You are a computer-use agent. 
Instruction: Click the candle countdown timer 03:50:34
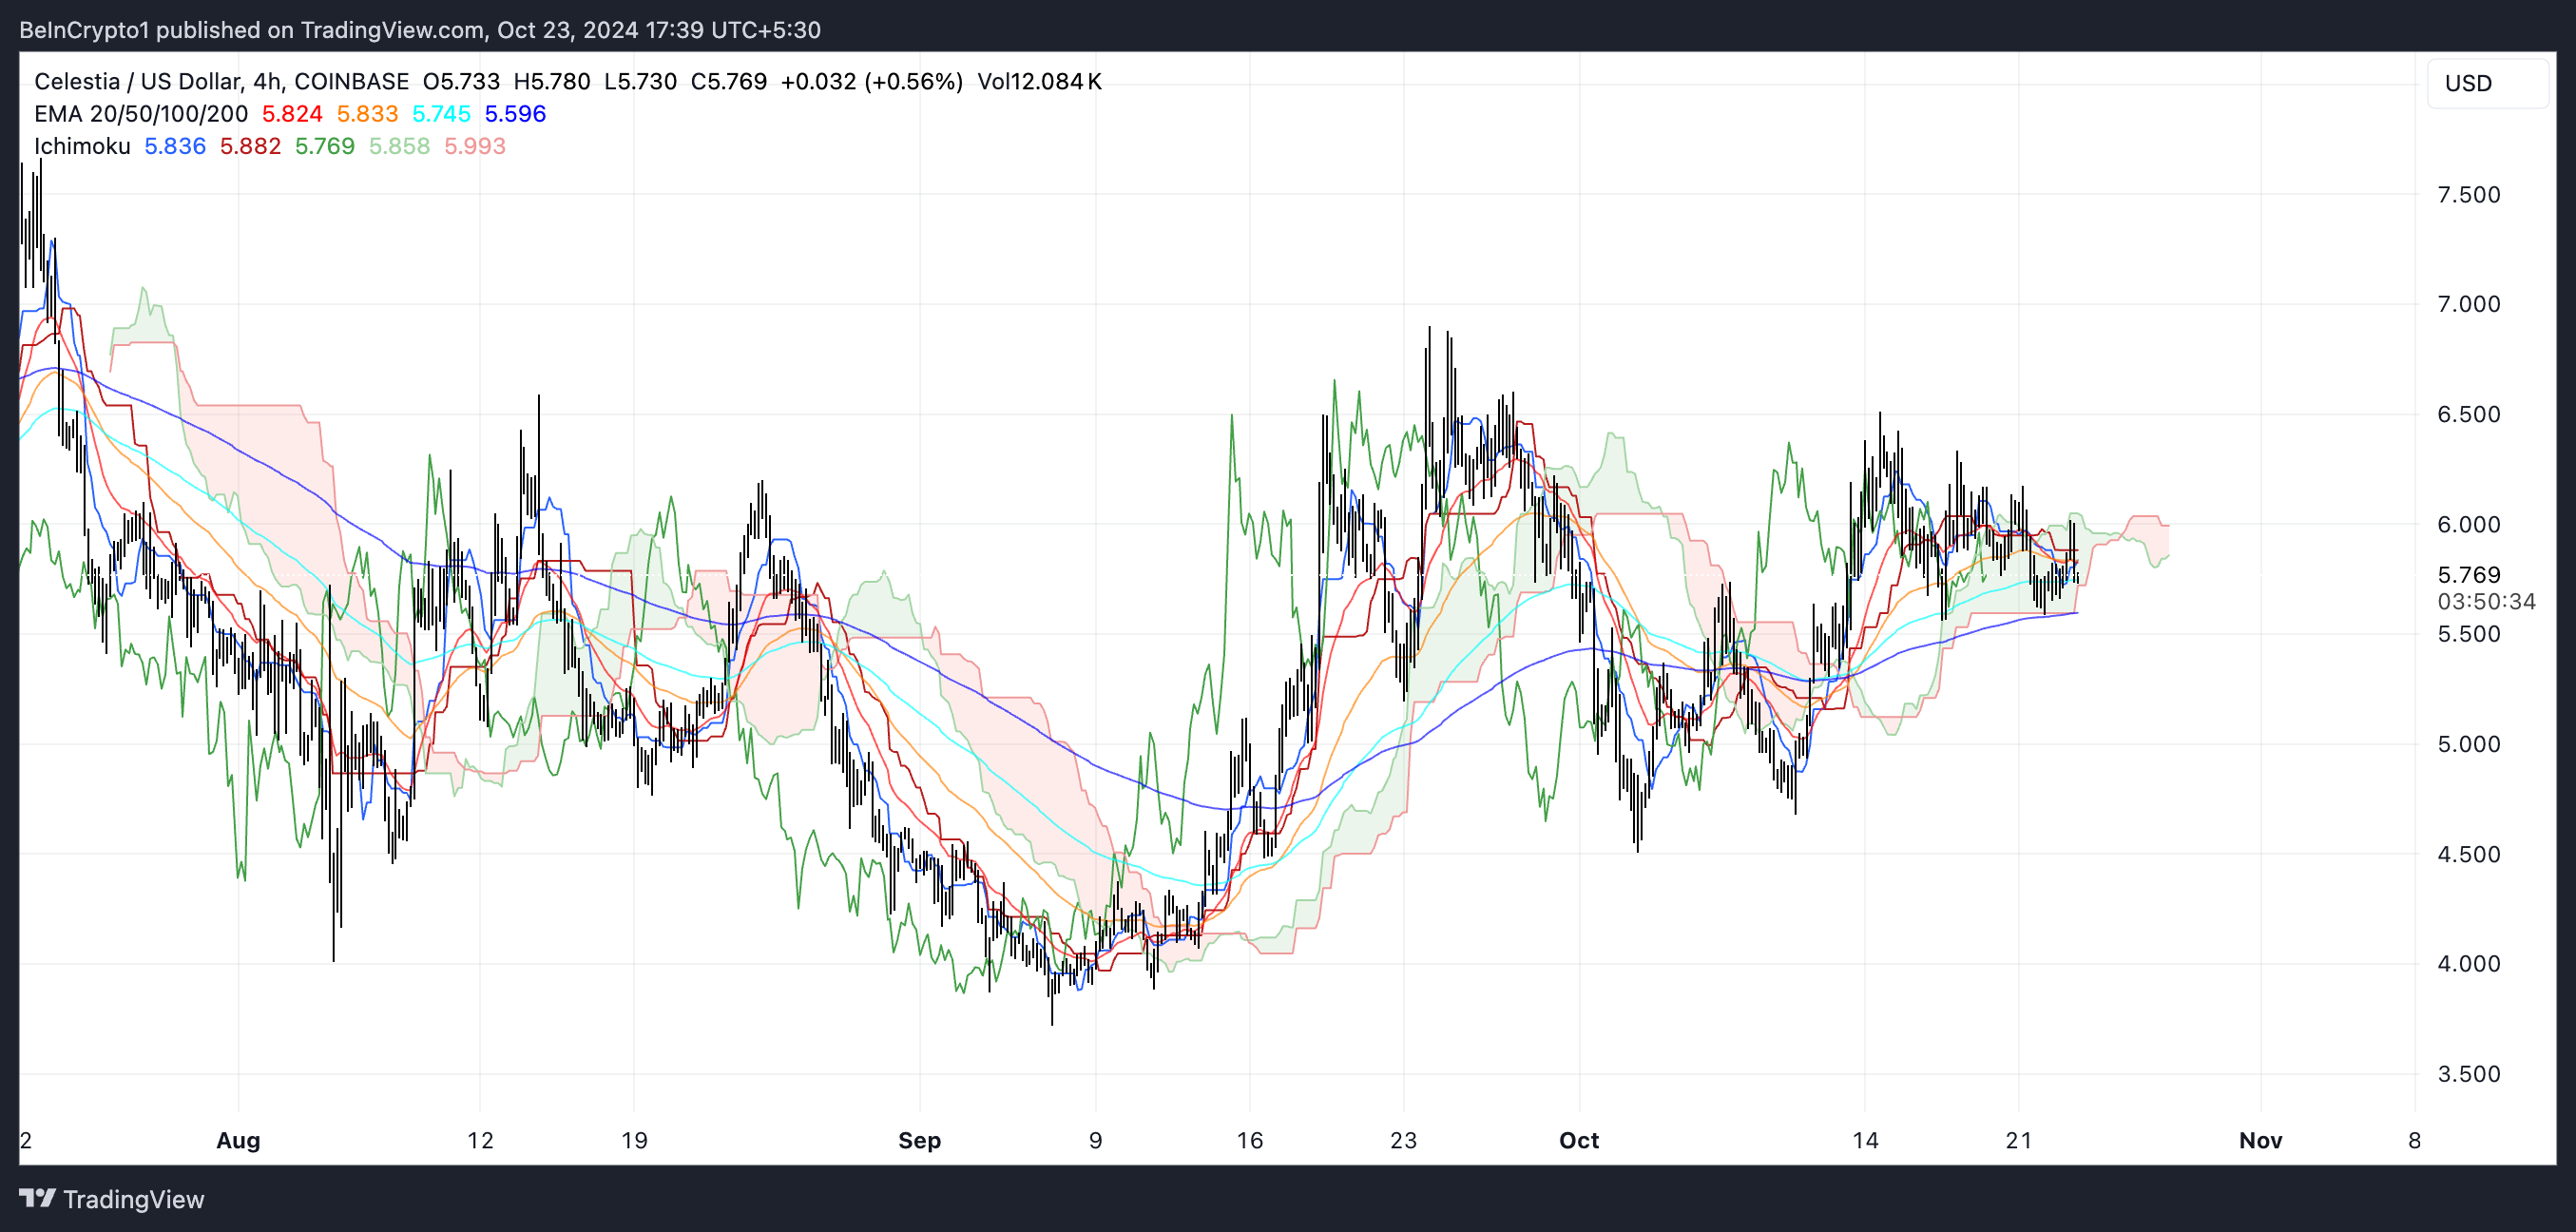2486,602
